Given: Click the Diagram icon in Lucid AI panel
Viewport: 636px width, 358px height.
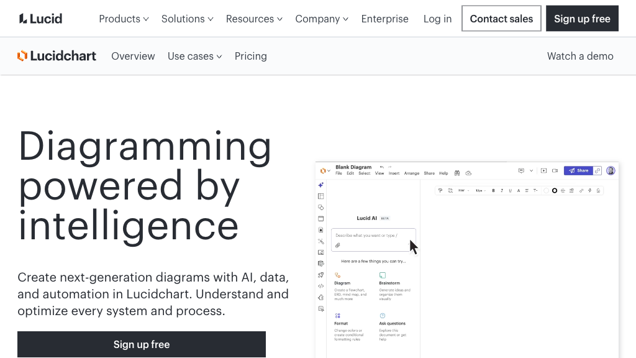Looking at the screenshot, I should coord(336,274).
